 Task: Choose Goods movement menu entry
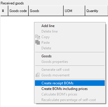[x=70, y=75]
